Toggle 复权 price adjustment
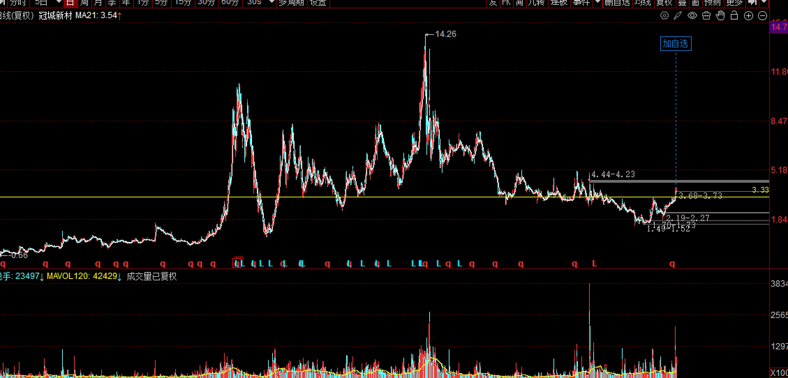The width and height of the screenshot is (788, 378). click(664, 2)
